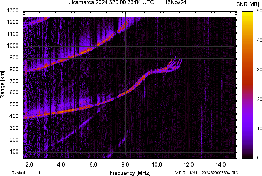Screen dimensions: 262x176
Task: Click the colorbar tick label '0'
Action: click(258, 157)
